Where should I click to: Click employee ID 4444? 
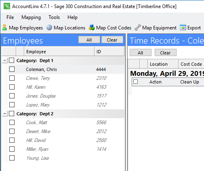pos(101,69)
